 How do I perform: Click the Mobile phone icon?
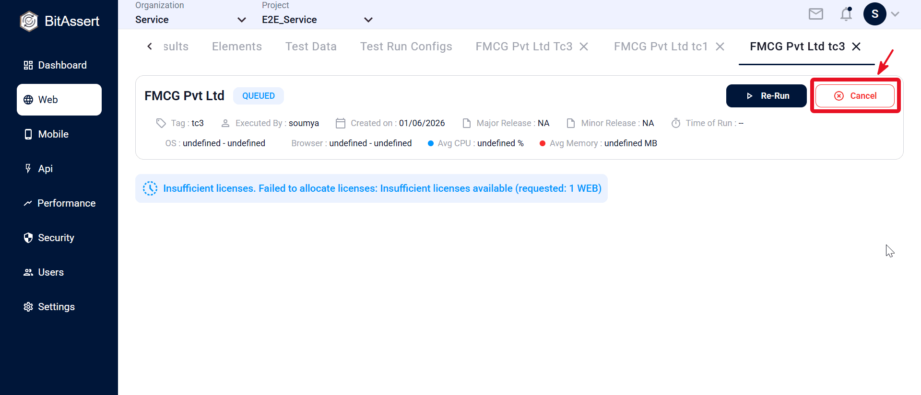28,134
